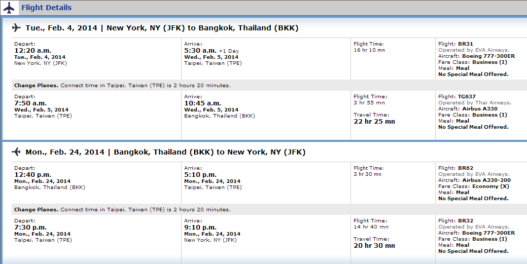Click the 9:10 p.m. arrival time at JFK

200,228
